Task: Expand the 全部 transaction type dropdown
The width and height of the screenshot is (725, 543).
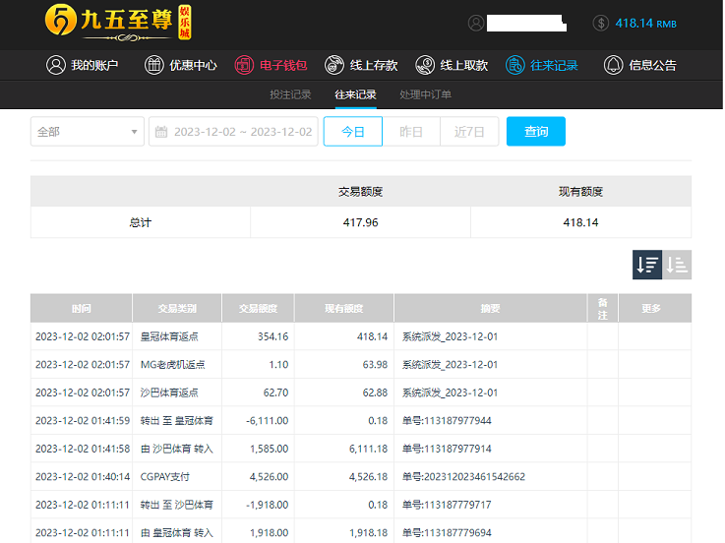Action: pos(88,132)
